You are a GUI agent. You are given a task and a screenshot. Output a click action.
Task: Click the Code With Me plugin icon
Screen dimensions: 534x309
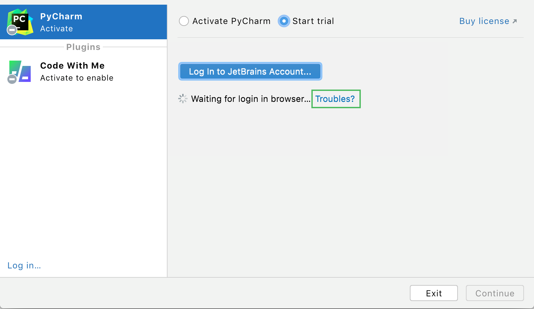(19, 72)
